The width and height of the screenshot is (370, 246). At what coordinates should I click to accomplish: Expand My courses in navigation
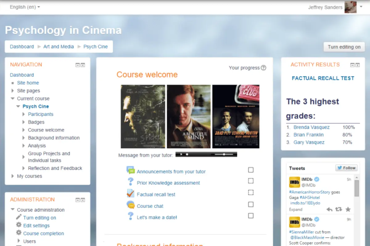point(13,176)
